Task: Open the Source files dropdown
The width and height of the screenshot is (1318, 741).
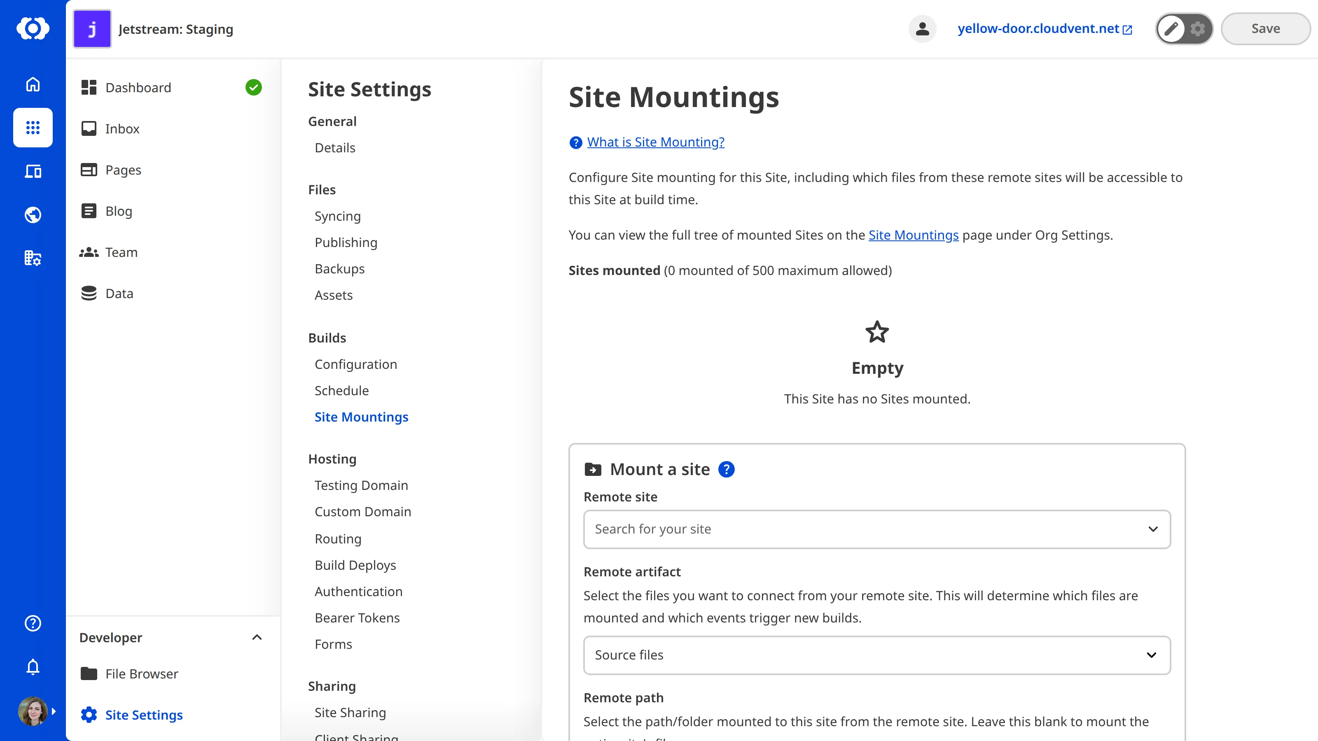Action: tap(877, 655)
